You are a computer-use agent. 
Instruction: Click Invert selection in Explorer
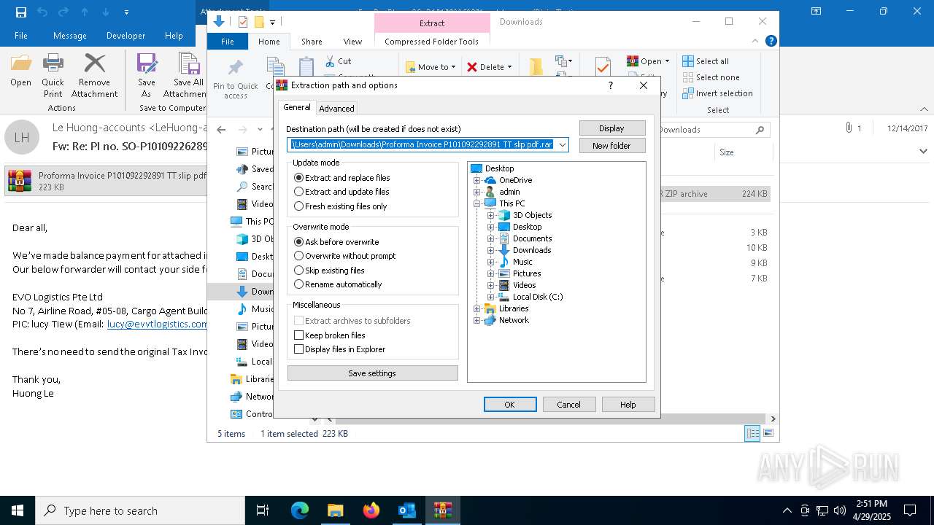(718, 93)
